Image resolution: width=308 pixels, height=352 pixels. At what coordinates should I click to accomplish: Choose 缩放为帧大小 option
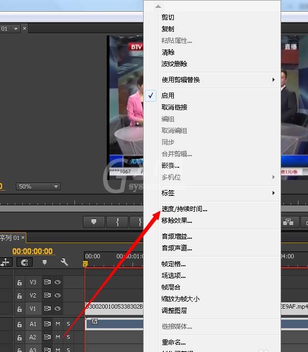(181, 299)
